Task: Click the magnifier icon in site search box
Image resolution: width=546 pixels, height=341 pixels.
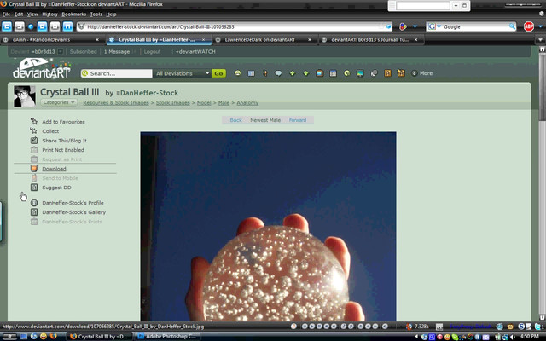Action: 84,73
